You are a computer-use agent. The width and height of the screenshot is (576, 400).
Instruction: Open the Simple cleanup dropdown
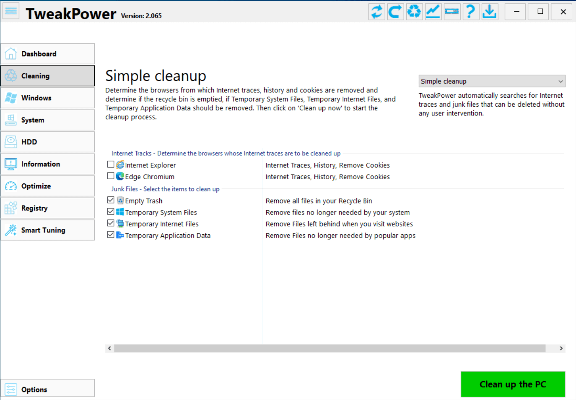[x=492, y=81]
